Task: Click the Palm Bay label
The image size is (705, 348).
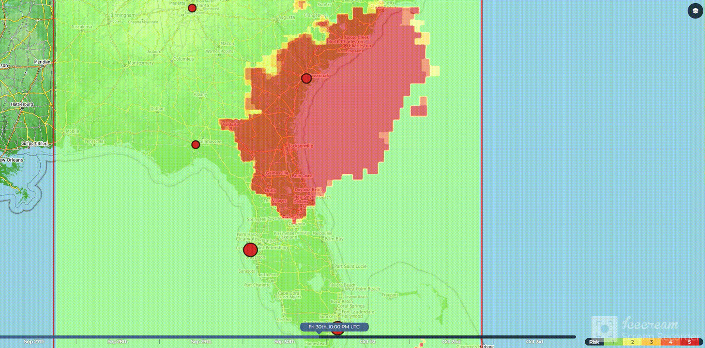Action: coord(334,239)
